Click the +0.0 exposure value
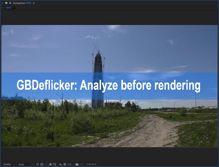219x167 pixels. point(69,164)
